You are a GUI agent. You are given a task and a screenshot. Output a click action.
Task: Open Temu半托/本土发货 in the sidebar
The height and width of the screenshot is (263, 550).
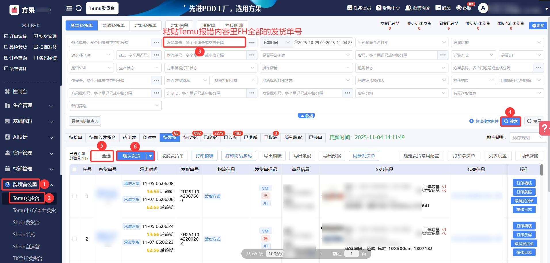(x=34, y=210)
